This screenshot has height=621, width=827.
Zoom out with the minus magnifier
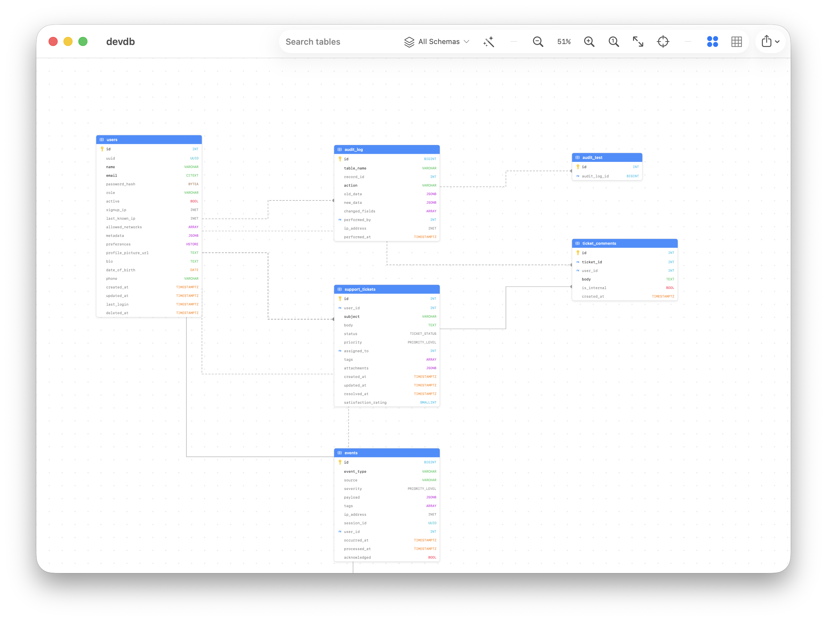(x=538, y=42)
